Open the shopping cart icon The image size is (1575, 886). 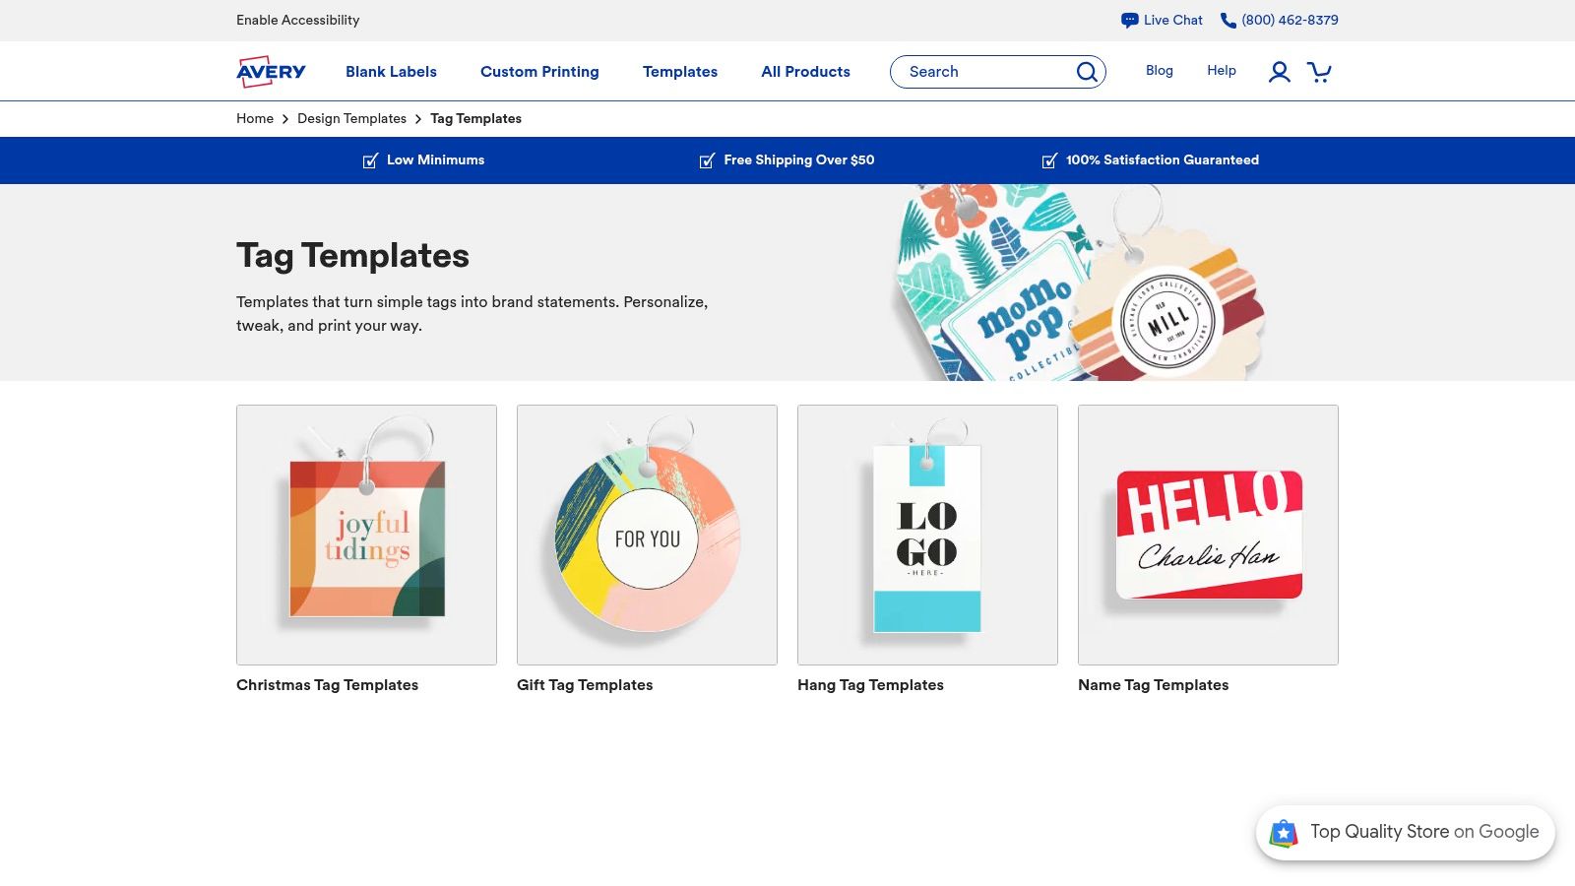(1319, 72)
